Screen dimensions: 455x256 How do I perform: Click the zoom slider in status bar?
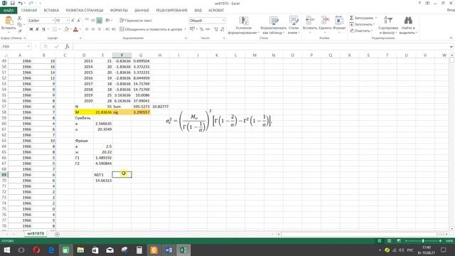pyautogui.click(x=423, y=241)
